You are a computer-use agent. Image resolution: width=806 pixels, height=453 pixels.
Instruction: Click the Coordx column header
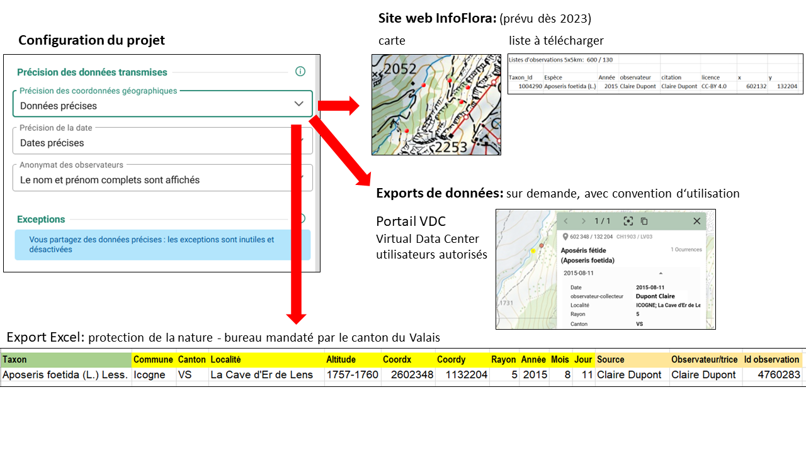click(408, 360)
